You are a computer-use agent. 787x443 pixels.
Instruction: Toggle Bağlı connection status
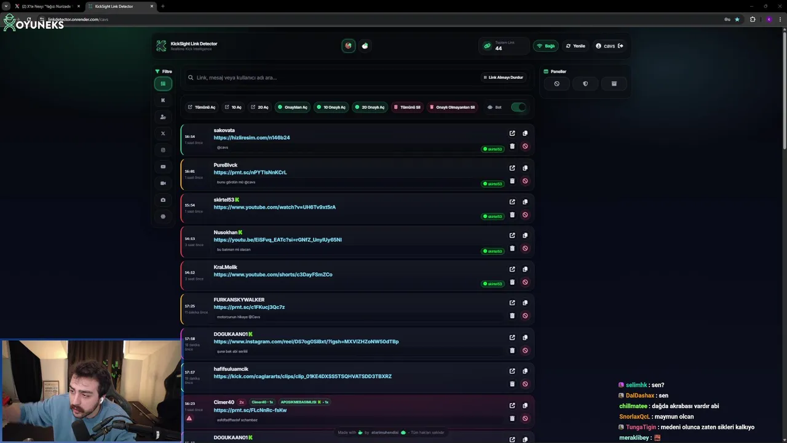[545, 46]
